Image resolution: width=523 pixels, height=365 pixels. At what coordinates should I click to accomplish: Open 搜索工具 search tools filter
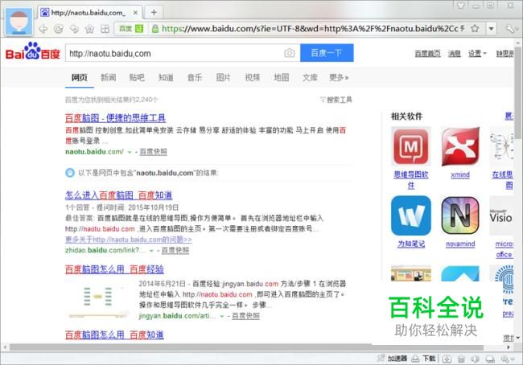(x=336, y=100)
